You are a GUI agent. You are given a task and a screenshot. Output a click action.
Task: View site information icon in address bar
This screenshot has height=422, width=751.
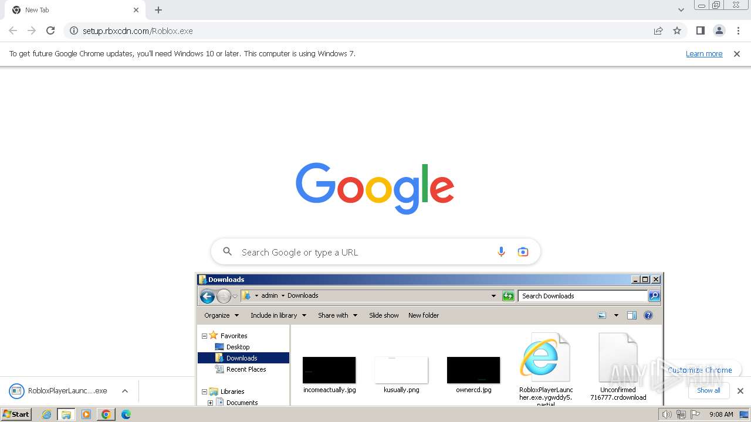pyautogui.click(x=74, y=30)
